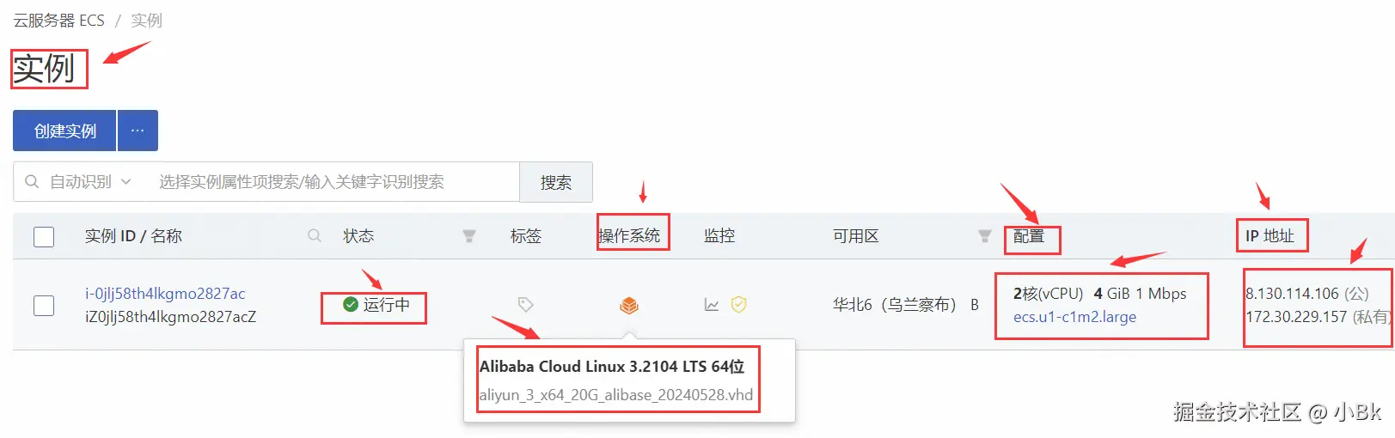This screenshot has height=438, width=1395.
Task: Click the magnifier icon in search box
Action: click(32, 182)
